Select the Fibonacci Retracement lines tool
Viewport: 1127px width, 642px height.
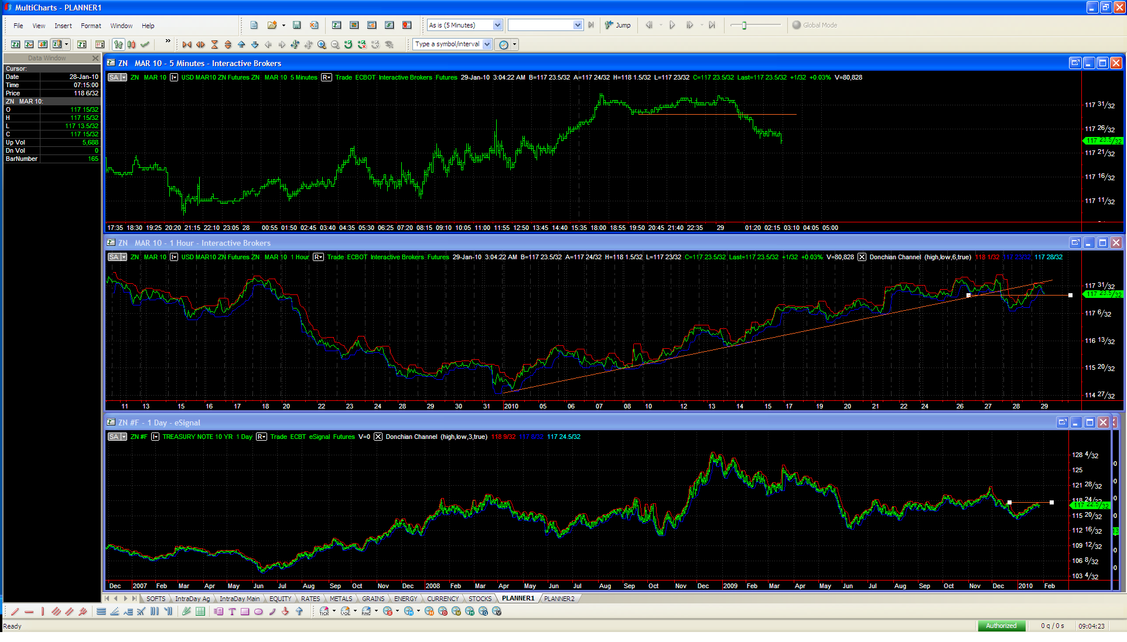101,612
